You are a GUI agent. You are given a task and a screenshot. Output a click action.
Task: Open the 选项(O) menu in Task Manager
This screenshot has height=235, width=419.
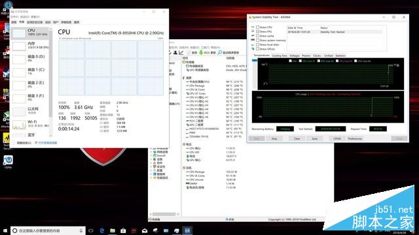point(25,17)
